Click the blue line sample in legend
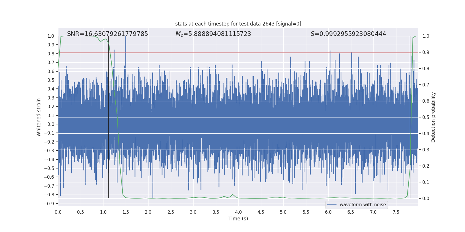 click(332, 205)
